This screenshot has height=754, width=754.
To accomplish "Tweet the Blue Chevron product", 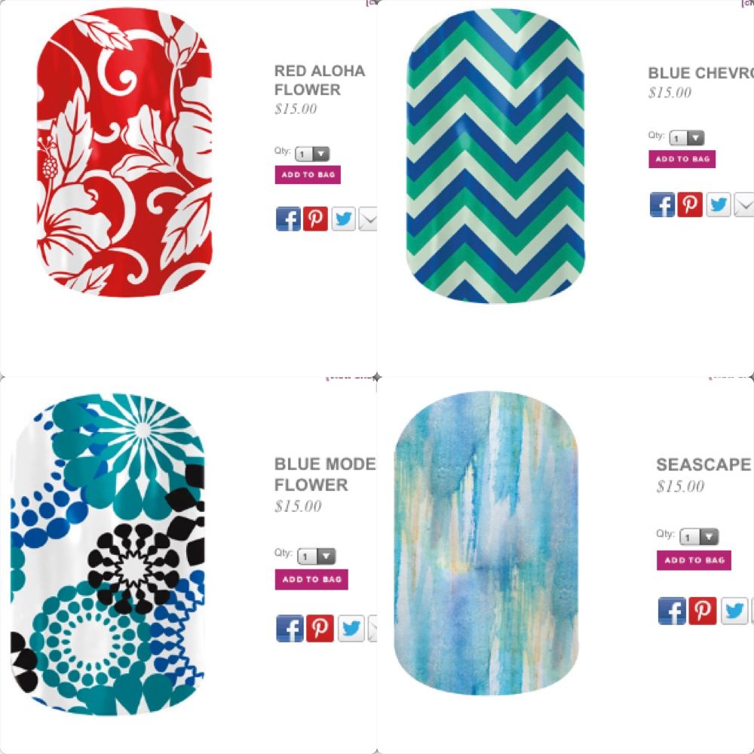I will point(719,204).
